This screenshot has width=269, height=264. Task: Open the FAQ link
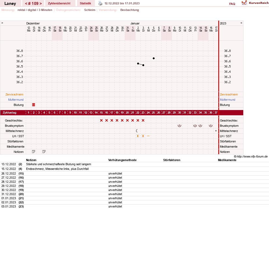click(x=232, y=4)
